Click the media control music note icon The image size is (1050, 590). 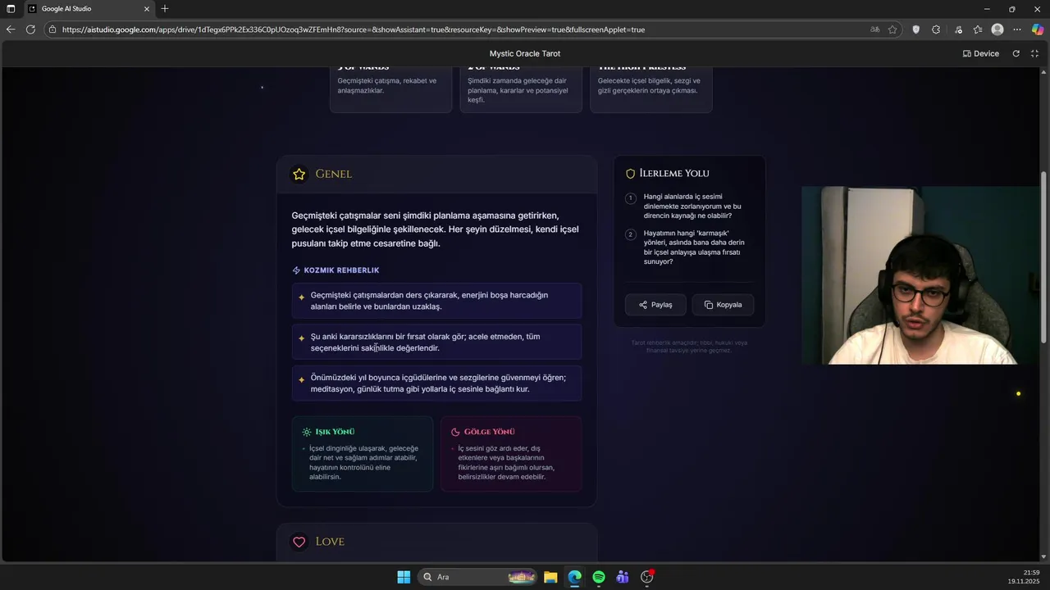[958, 29]
